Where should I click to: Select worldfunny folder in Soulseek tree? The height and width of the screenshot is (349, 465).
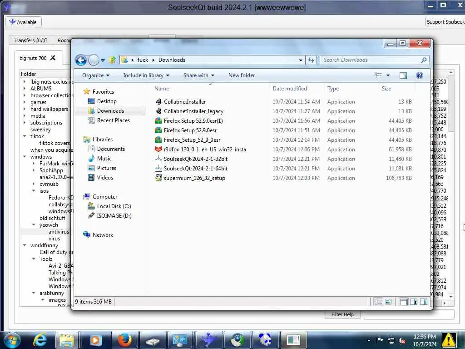point(44,245)
